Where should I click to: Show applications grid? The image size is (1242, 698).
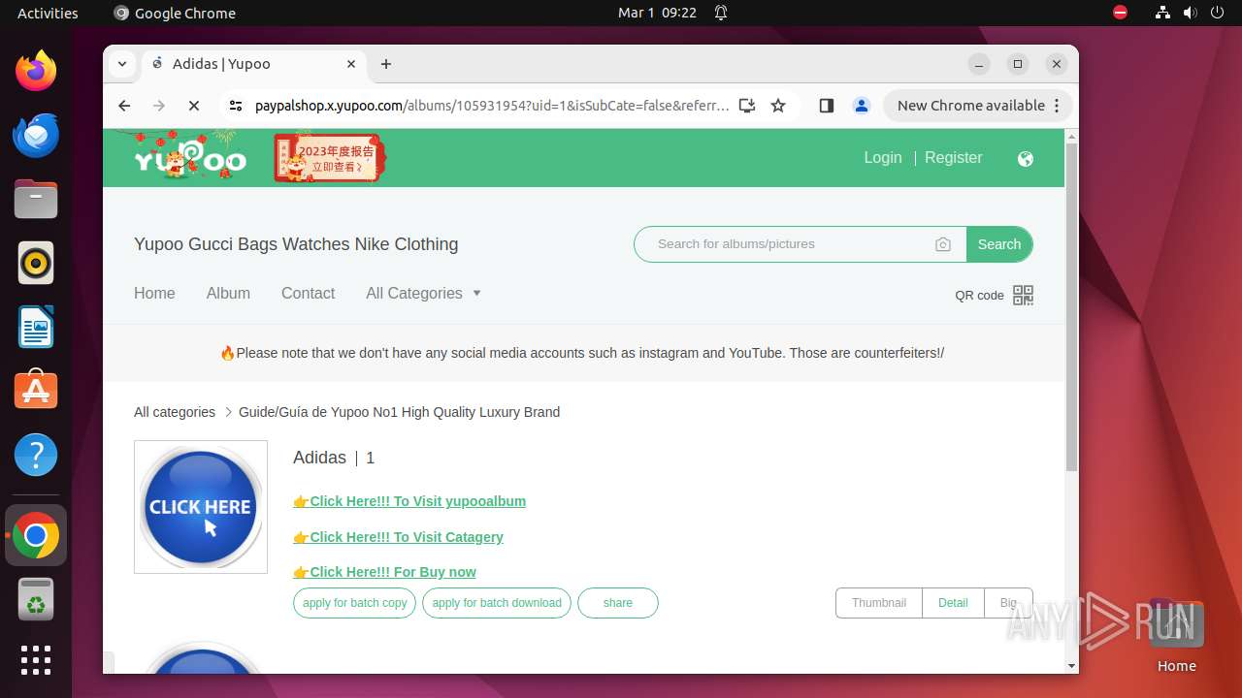pyautogui.click(x=36, y=660)
